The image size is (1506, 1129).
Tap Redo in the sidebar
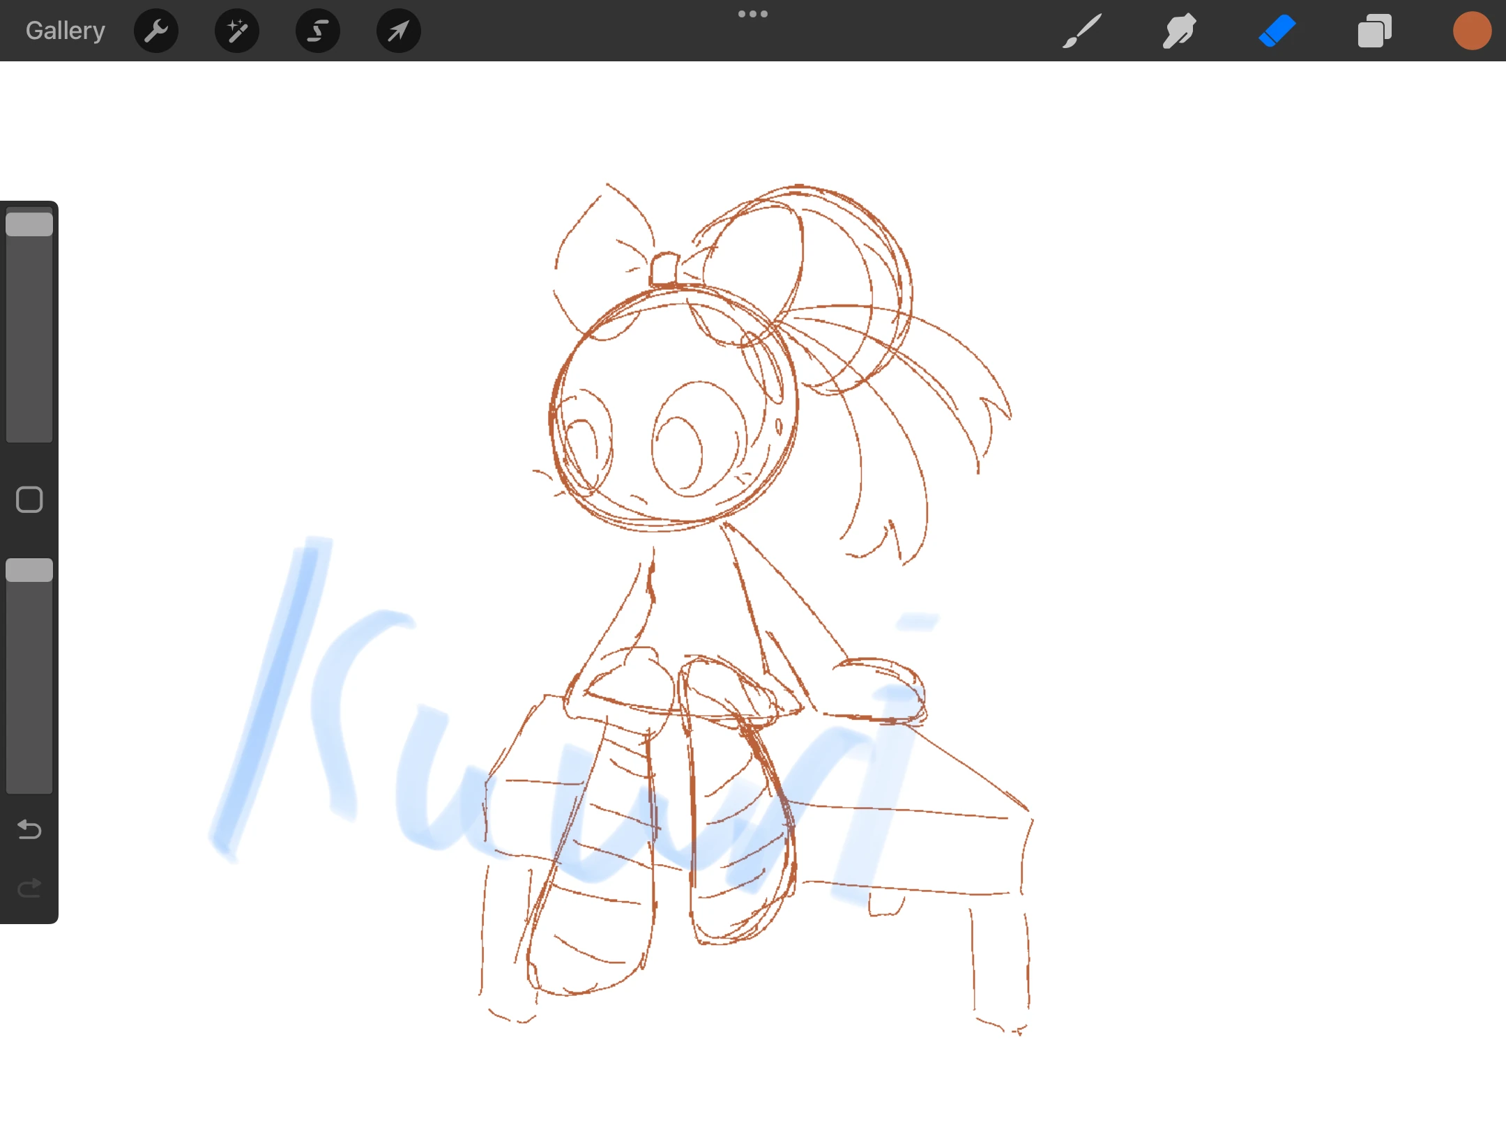coord(29,886)
